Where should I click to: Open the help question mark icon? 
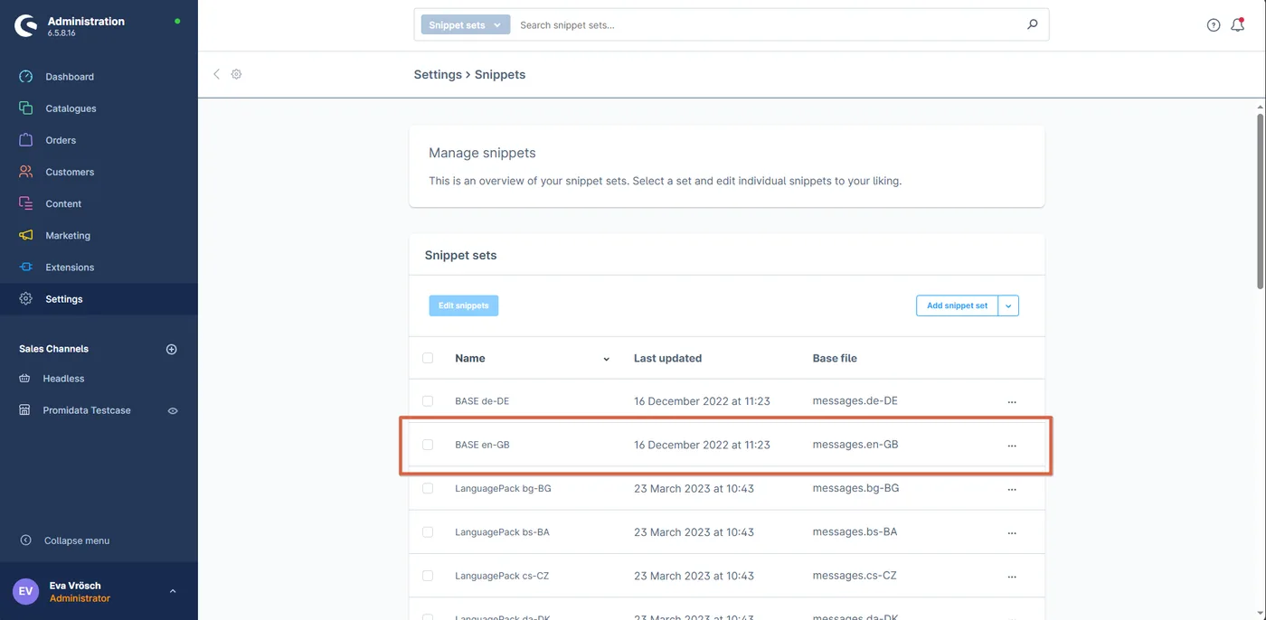1214,25
